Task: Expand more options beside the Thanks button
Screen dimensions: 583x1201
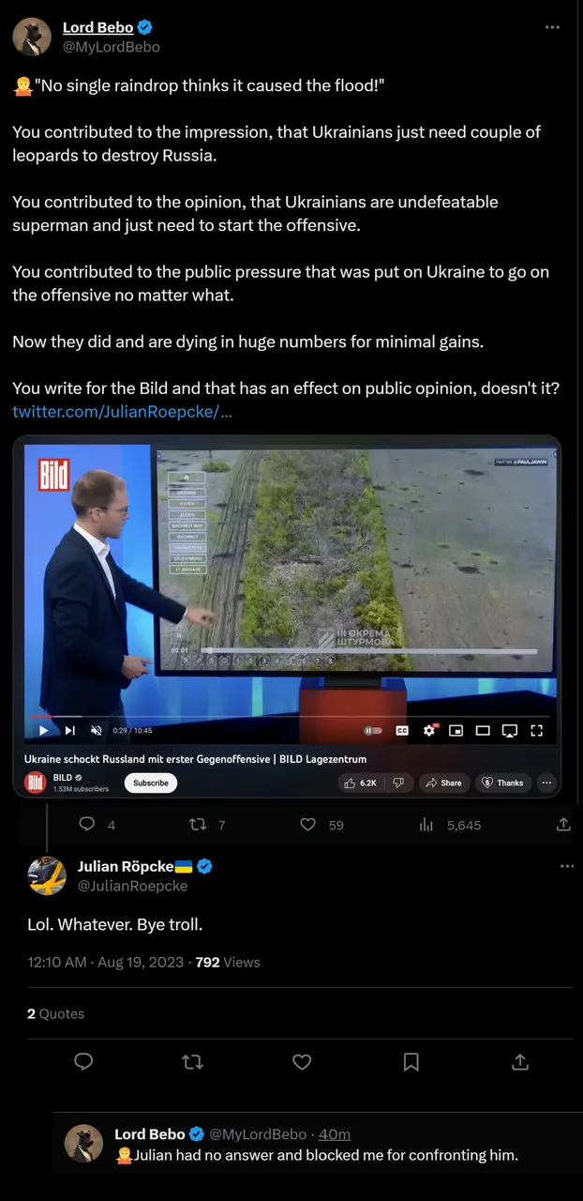Action: click(546, 783)
